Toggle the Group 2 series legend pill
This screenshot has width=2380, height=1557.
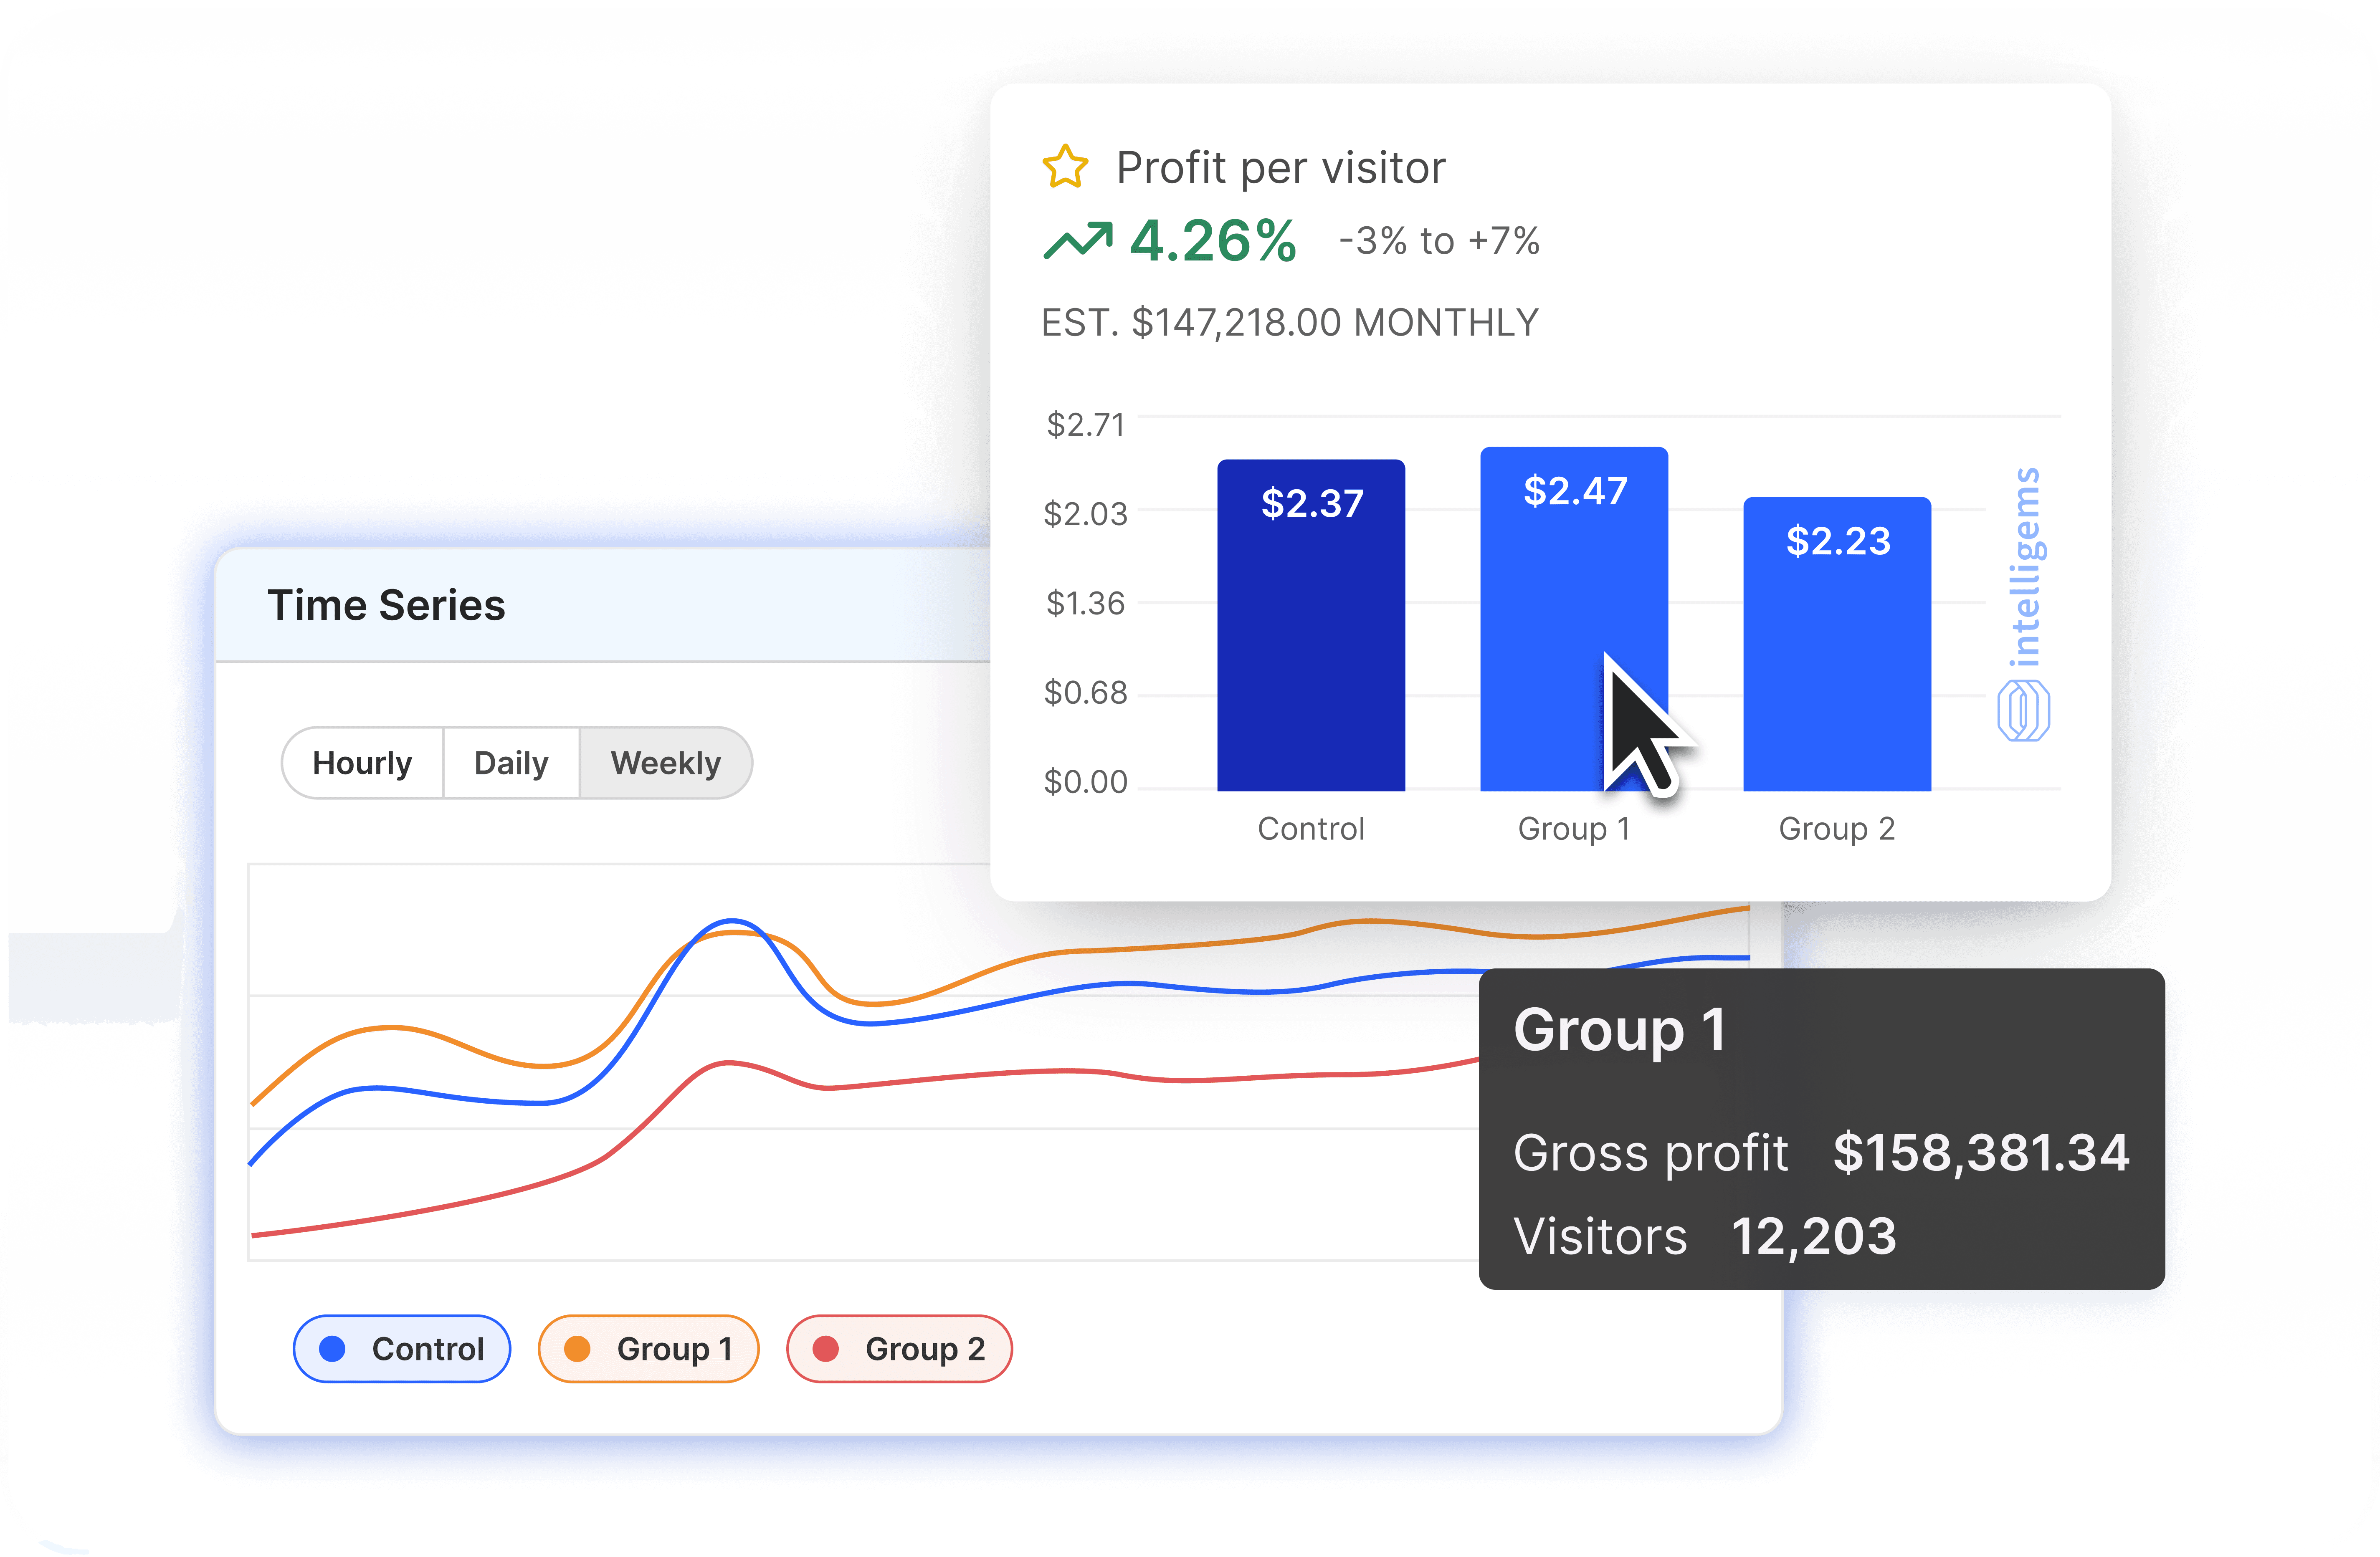tap(899, 1349)
